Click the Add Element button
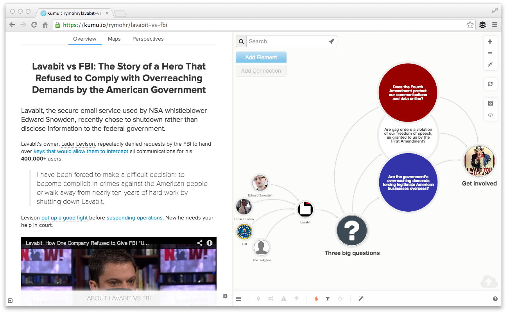This screenshot has width=507, height=314. click(261, 57)
